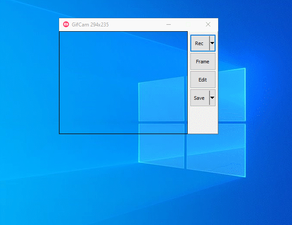Click the top-left of the capture frame

60,32
